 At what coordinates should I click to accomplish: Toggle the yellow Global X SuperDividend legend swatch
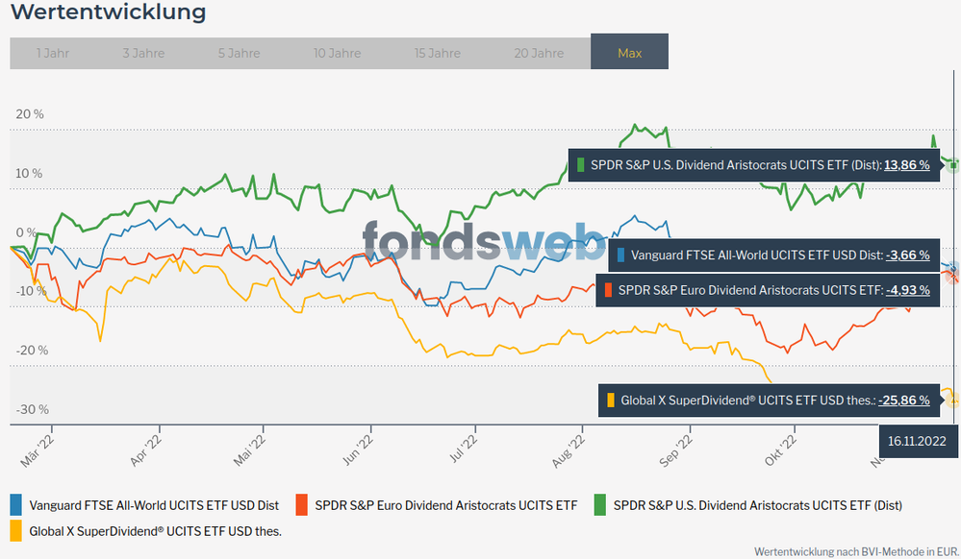[16, 529]
